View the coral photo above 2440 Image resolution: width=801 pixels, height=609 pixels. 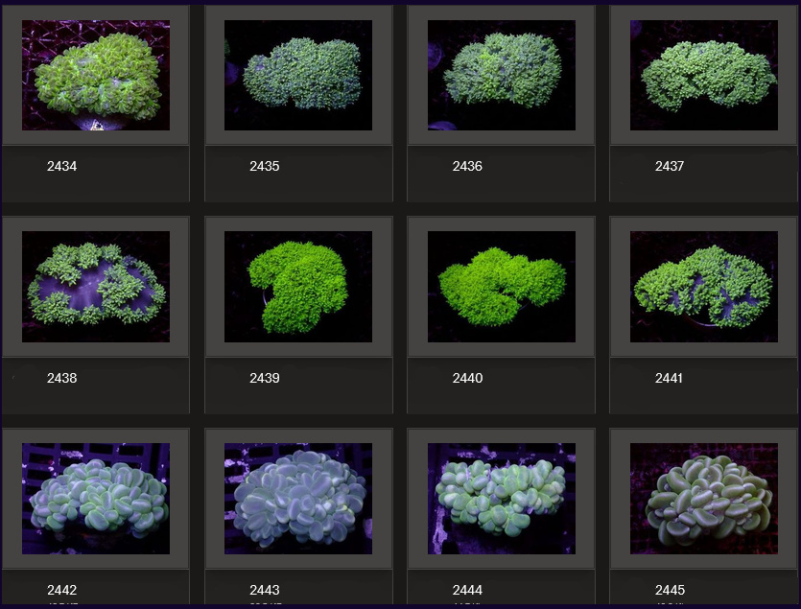click(502, 287)
